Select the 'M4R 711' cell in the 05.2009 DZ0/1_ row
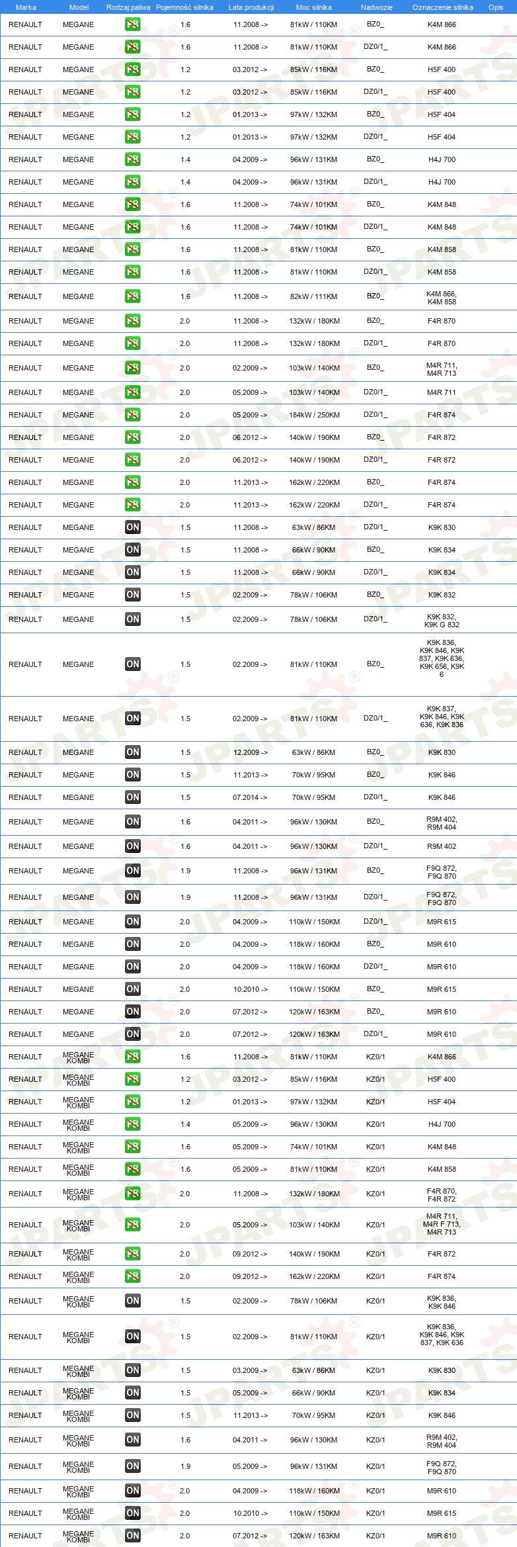 (442, 392)
